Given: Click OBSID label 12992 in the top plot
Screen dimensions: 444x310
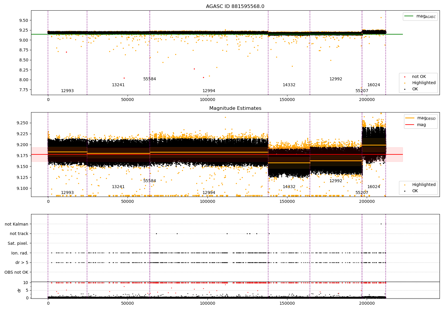Looking at the screenshot, I should click(336, 79).
